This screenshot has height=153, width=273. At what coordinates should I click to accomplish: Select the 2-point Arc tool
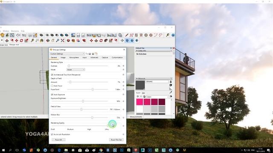pyautogui.click(x=155, y=35)
